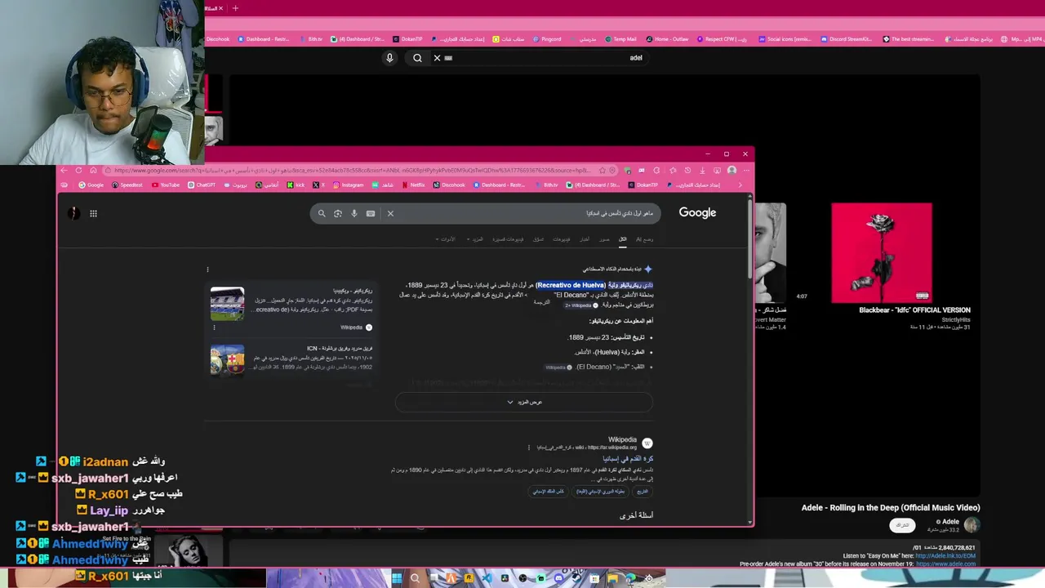Select the AI mode search tab
The width and height of the screenshot is (1045, 588).
point(644,239)
